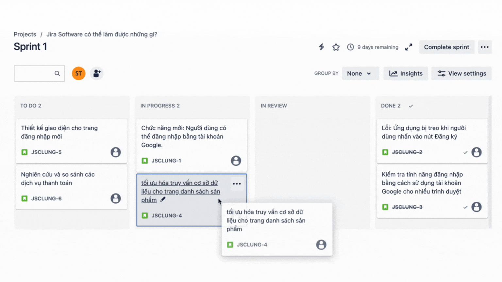Click inside the board search field

click(36, 73)
